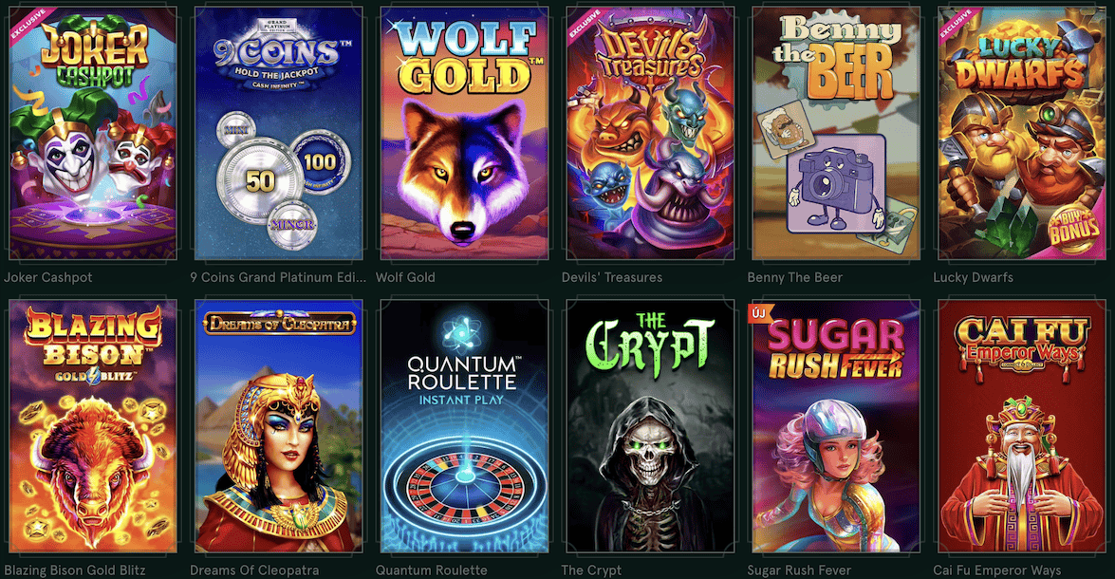The height and width of the screenshot is (579, 1115).
Task: Launch the 9 Coins Grand Platinum game
Action: pos(279,133)
